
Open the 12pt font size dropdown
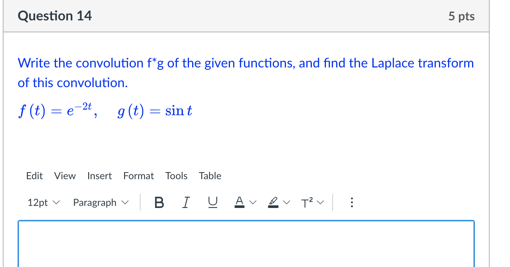[43, 202]
